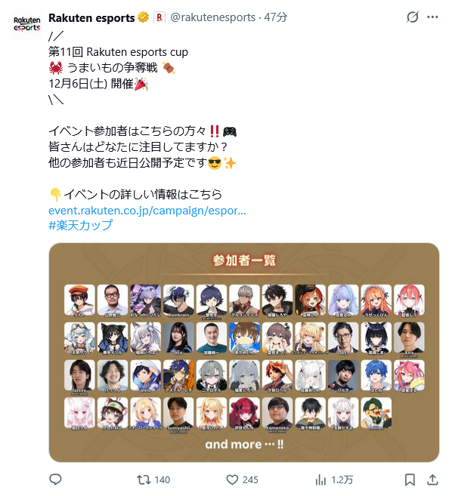Click the reply speech bubble icon
Viewport: 452px width, 496px height.
[x=55, y=479]
